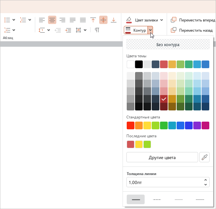Click the line spacing icon
The image size is (216, 209).
[42, 30]
